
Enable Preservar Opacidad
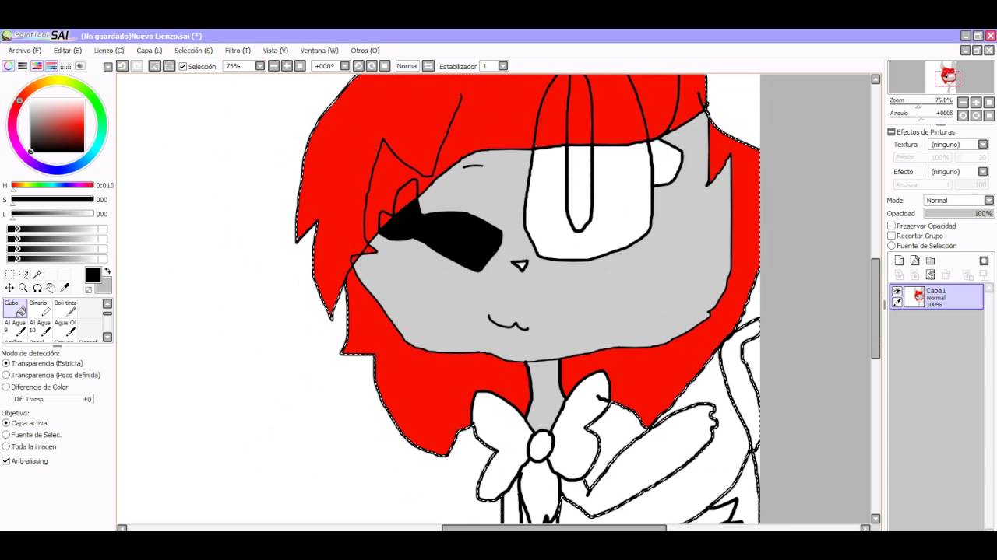(892, 226)
